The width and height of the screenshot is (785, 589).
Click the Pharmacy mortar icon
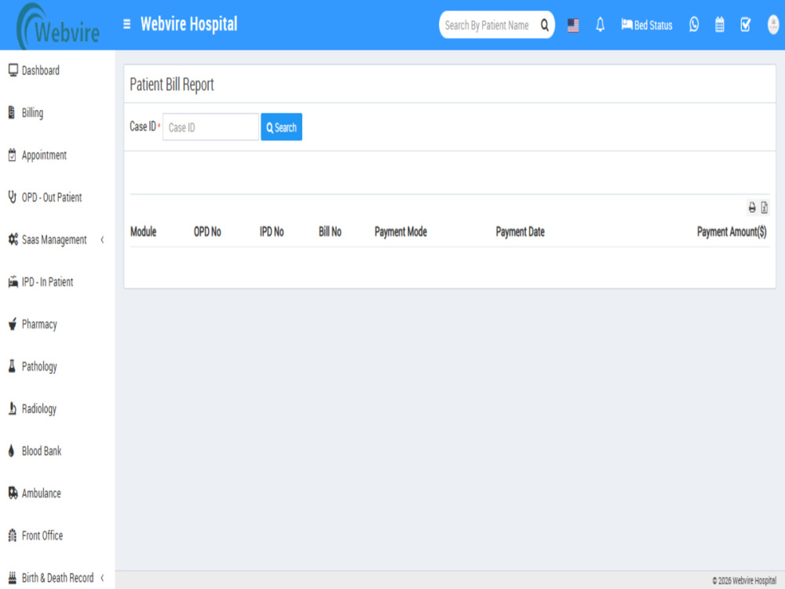point(13,324)
